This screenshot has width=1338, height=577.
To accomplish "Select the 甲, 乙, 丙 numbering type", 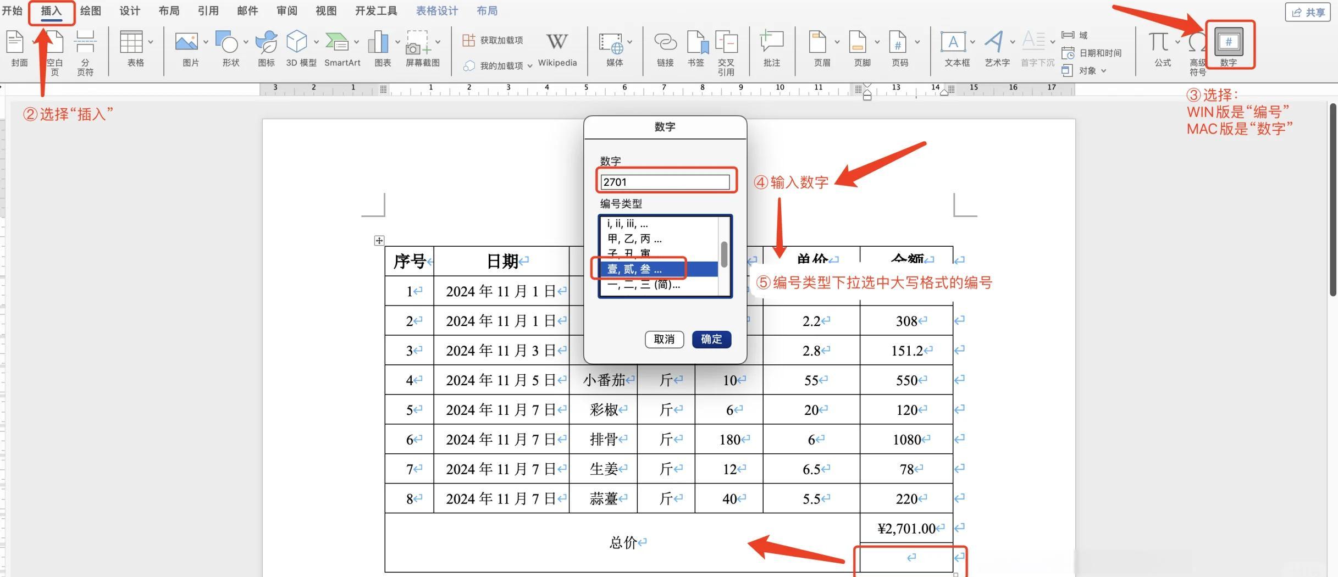I will point(635,239).
